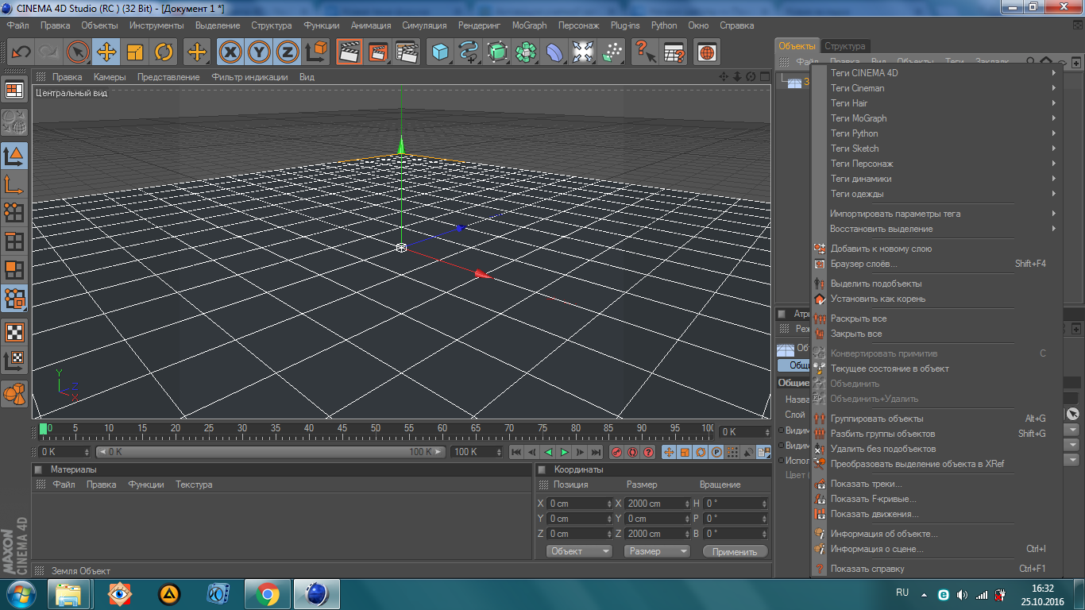Click Выделить подобъекты entry
This screenshot has width=1085, height=610.
pyautogui.click(x=937, y=284)
